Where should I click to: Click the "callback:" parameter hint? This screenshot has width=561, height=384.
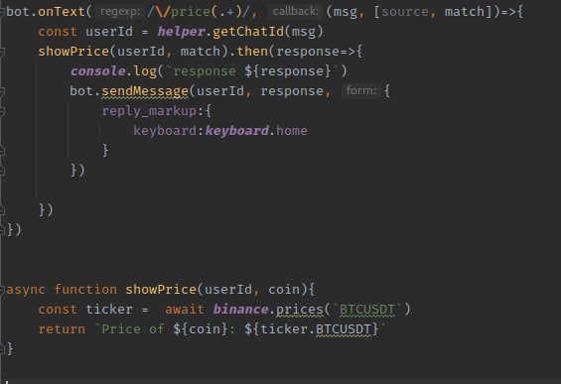pos(296,12)
